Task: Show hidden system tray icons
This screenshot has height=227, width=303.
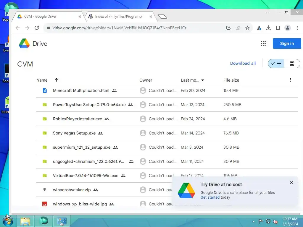Action: pyautogui.click(x=254, y=221)
